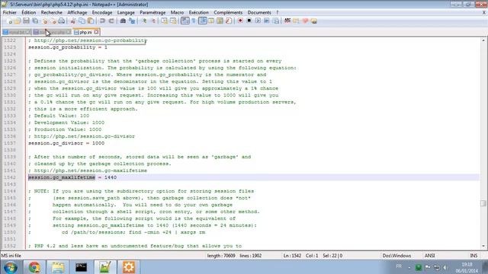Image resolution: width=488 pixels, height=274 pixels.
Task: Open the Fichier menu
Action: 10,12
